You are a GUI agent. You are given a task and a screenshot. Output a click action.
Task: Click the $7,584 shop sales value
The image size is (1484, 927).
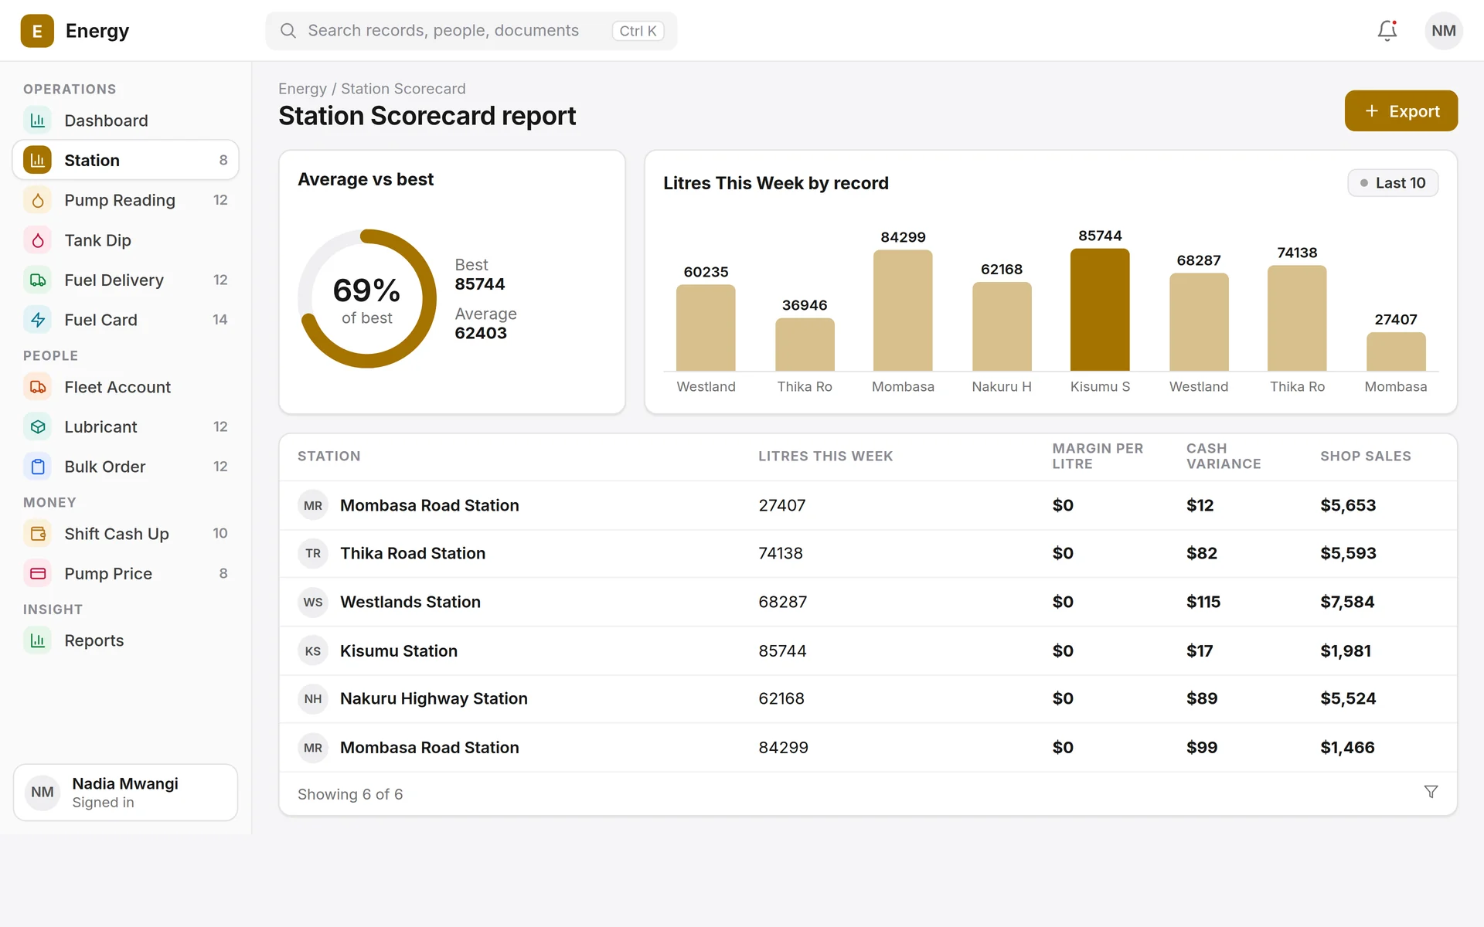1347,603
